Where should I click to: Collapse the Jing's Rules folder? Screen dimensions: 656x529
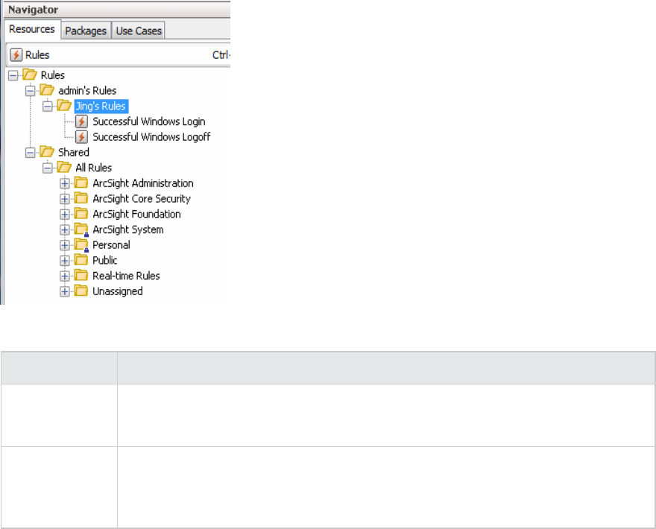pos(47,107)
